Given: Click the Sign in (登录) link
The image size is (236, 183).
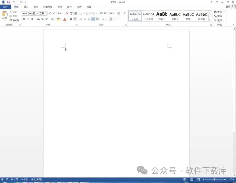Looking at the screenshot, I should coord(228,6).
